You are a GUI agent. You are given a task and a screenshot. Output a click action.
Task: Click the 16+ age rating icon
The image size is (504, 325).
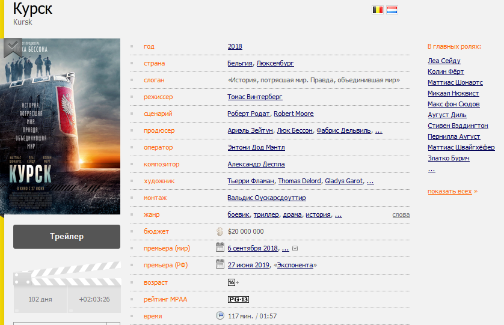coord(233,282)
